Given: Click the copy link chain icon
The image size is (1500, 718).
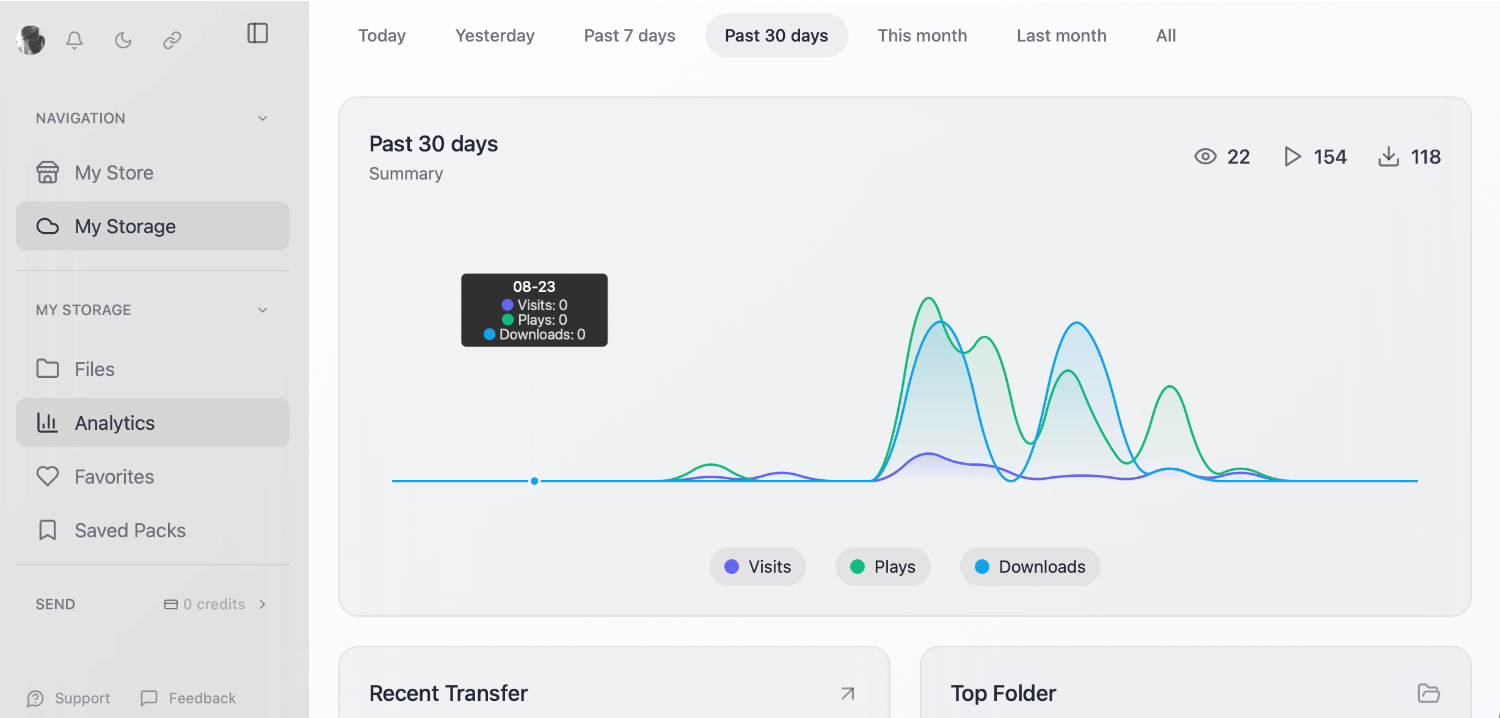Looking at the screenshot, I should coord(172,40).
